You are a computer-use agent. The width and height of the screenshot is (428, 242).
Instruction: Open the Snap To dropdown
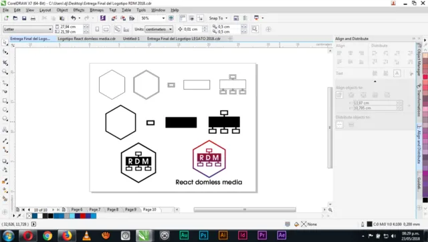(x=218, y=18)
